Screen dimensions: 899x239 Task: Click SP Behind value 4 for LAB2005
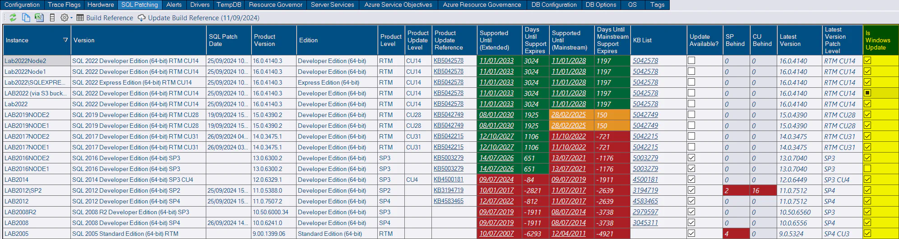tap(737, 234)
